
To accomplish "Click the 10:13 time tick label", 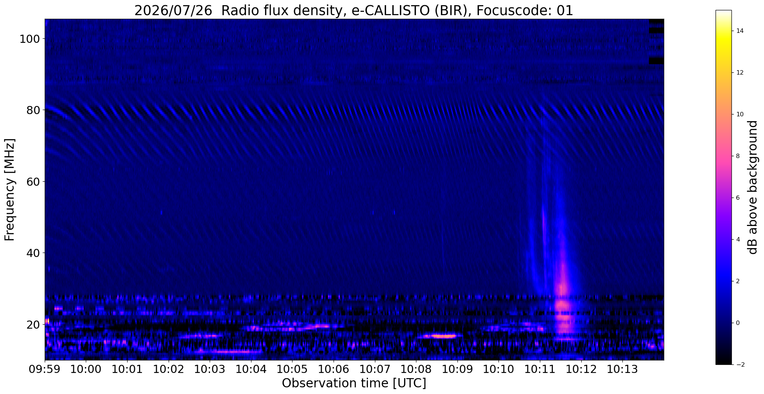I will [x=622, y=369].
